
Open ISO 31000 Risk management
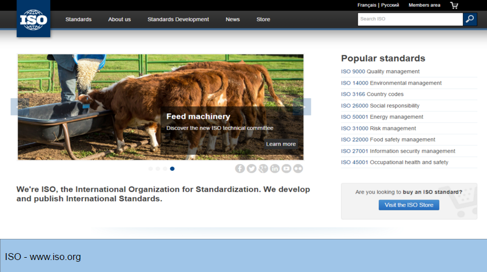(378, 128)
